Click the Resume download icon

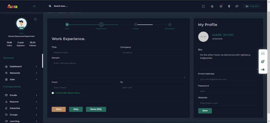pyautogui.click(x=6, y=102)
